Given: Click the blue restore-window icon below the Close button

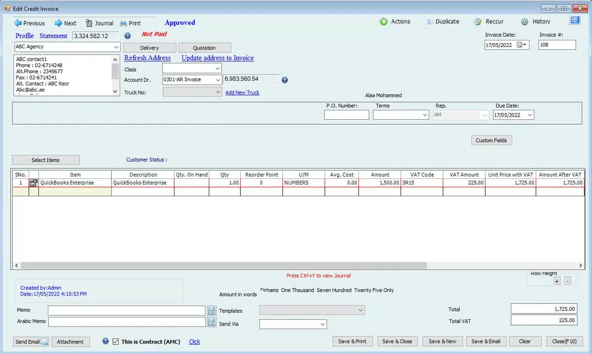Looking at the screenshot, I should point(575,20).
